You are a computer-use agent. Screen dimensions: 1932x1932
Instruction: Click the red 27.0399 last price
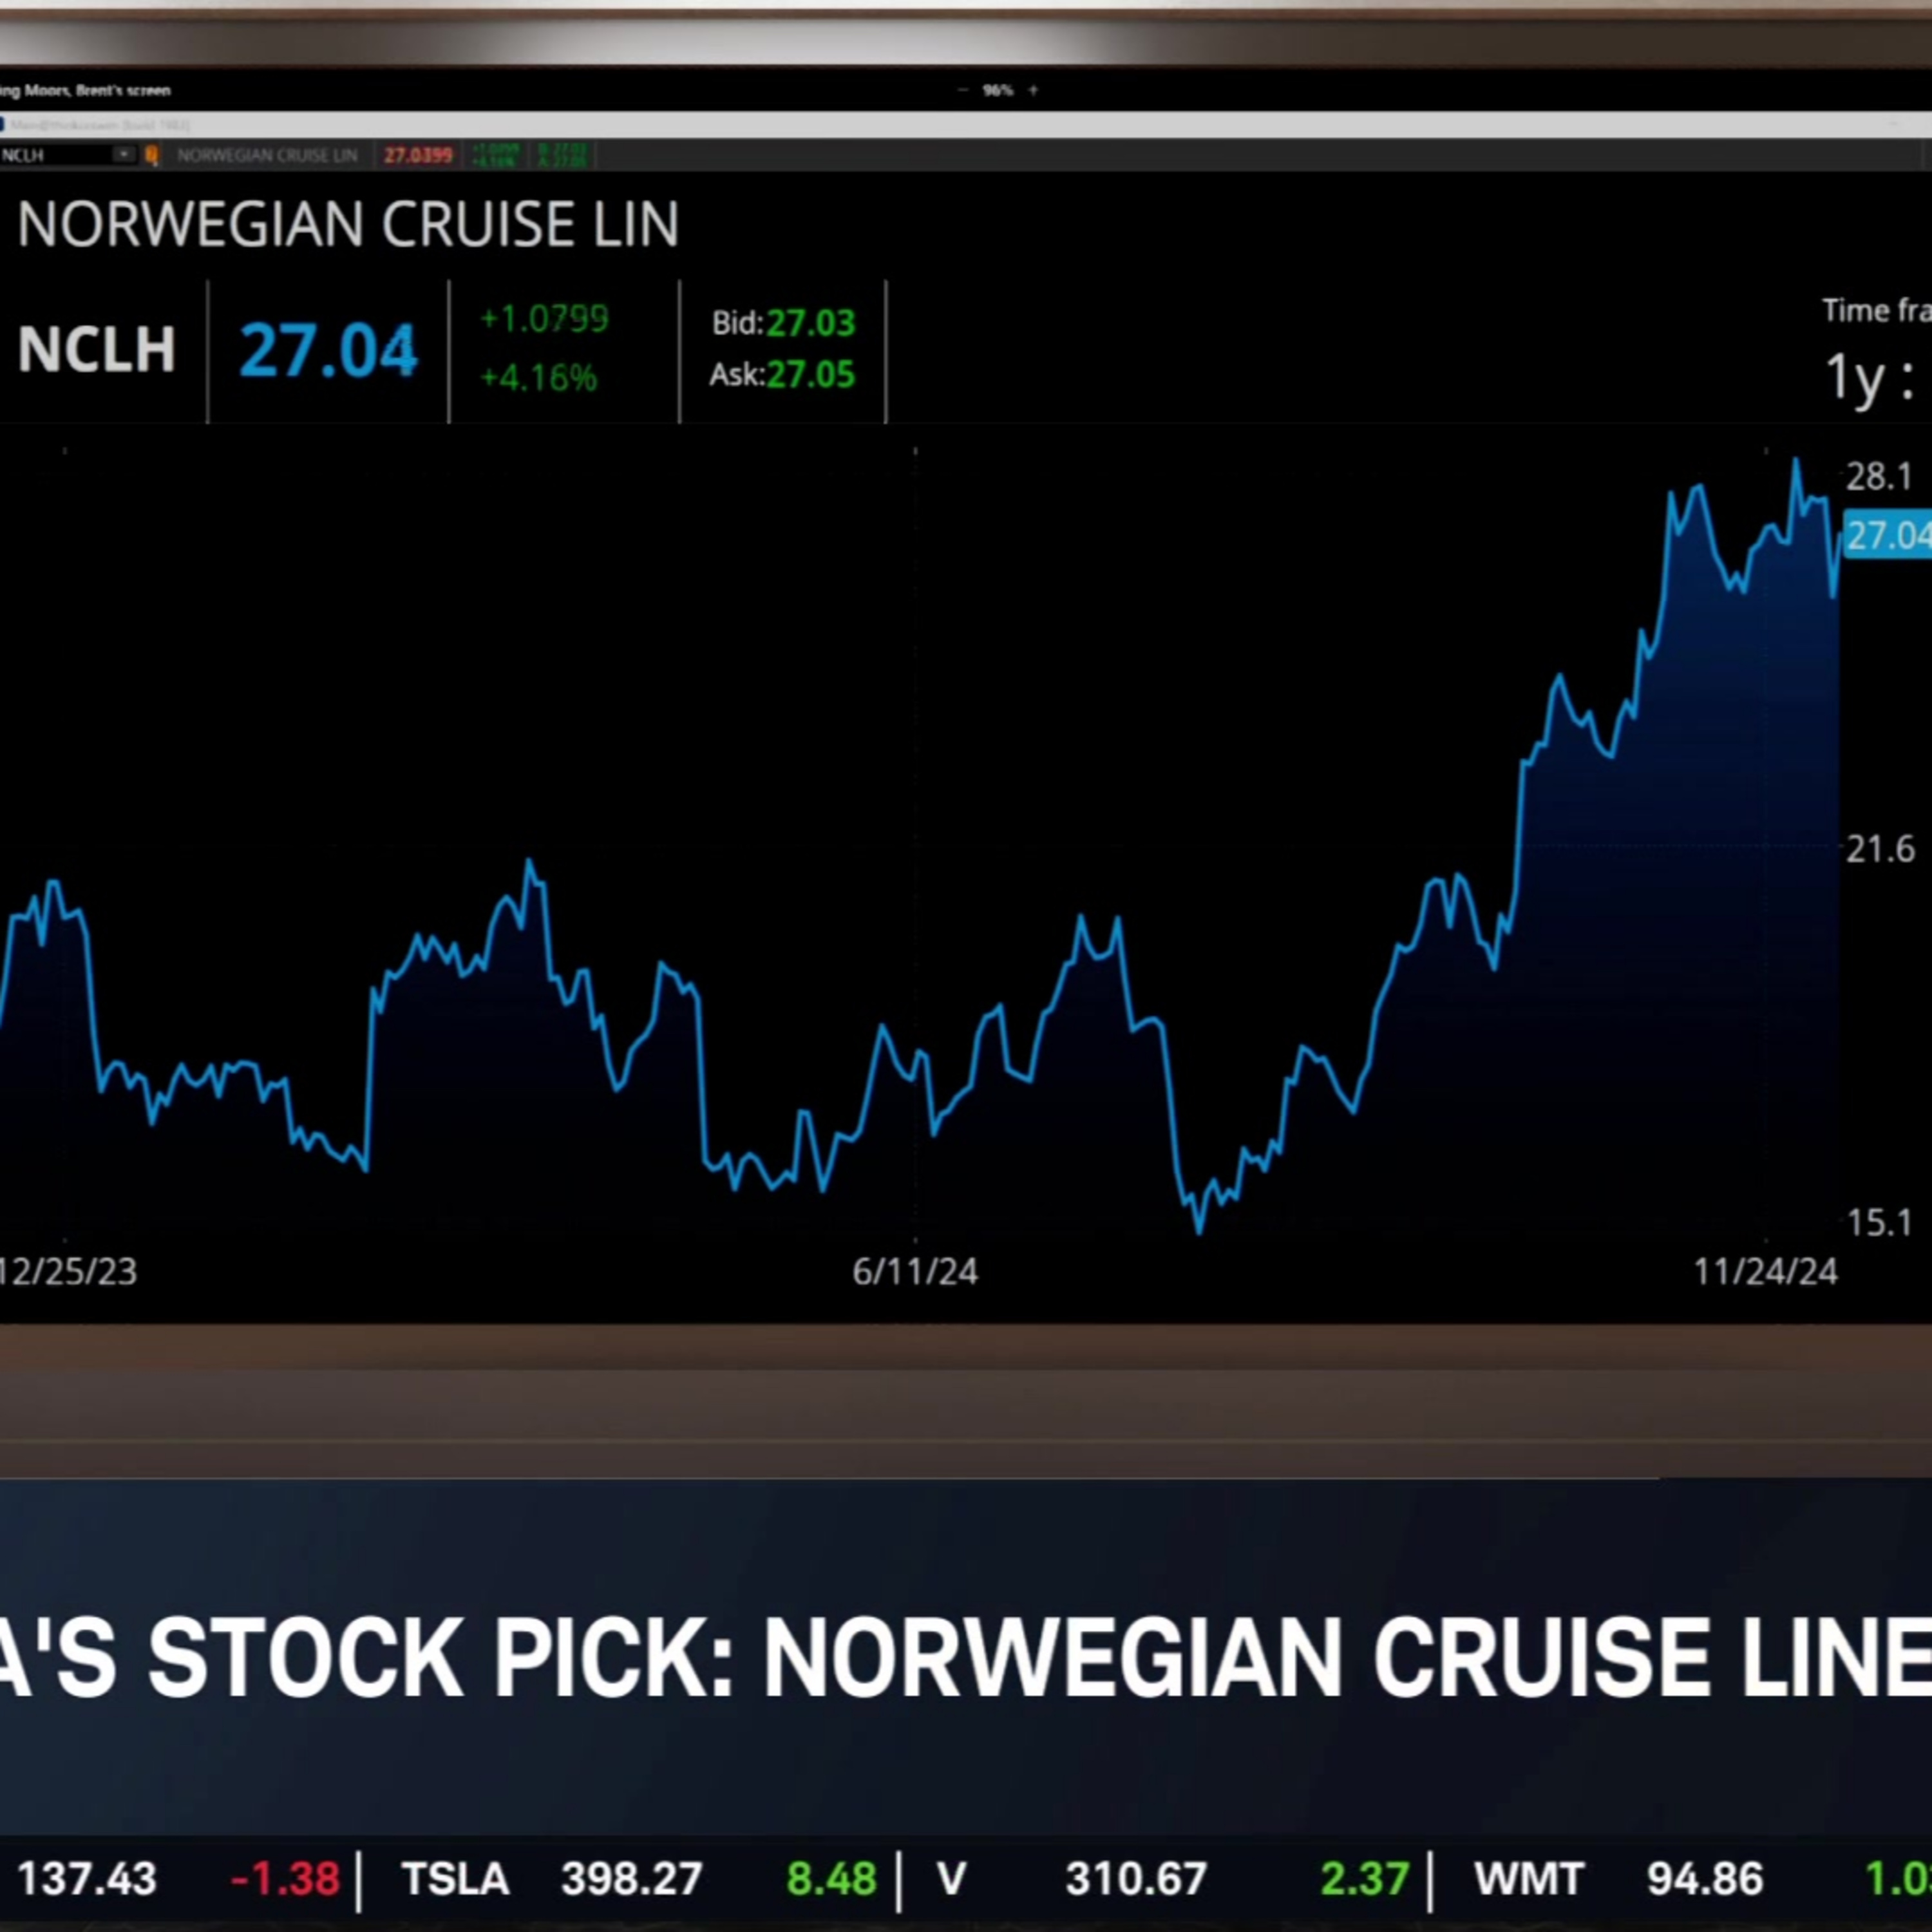point(418,155)
